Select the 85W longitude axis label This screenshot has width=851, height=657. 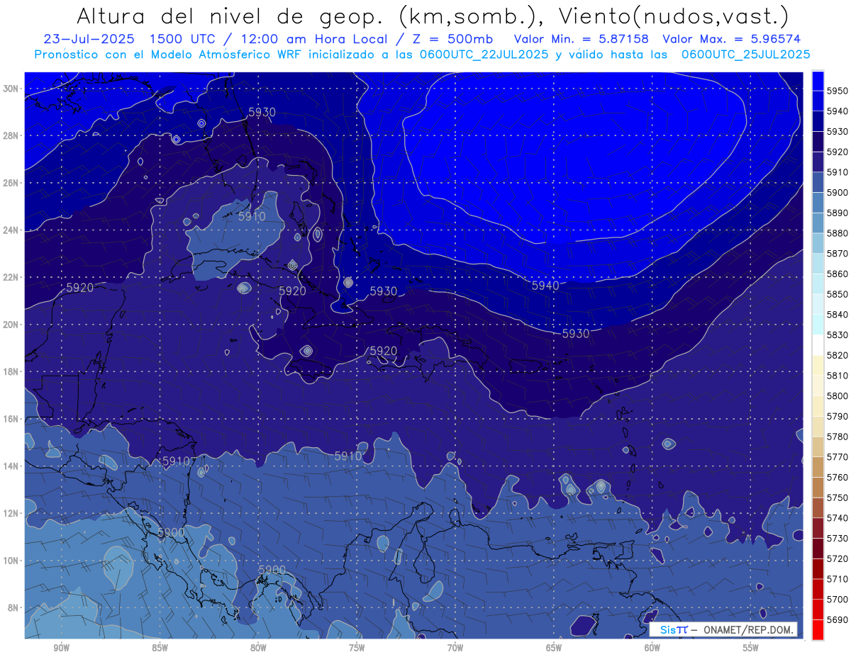click(160, 648)
